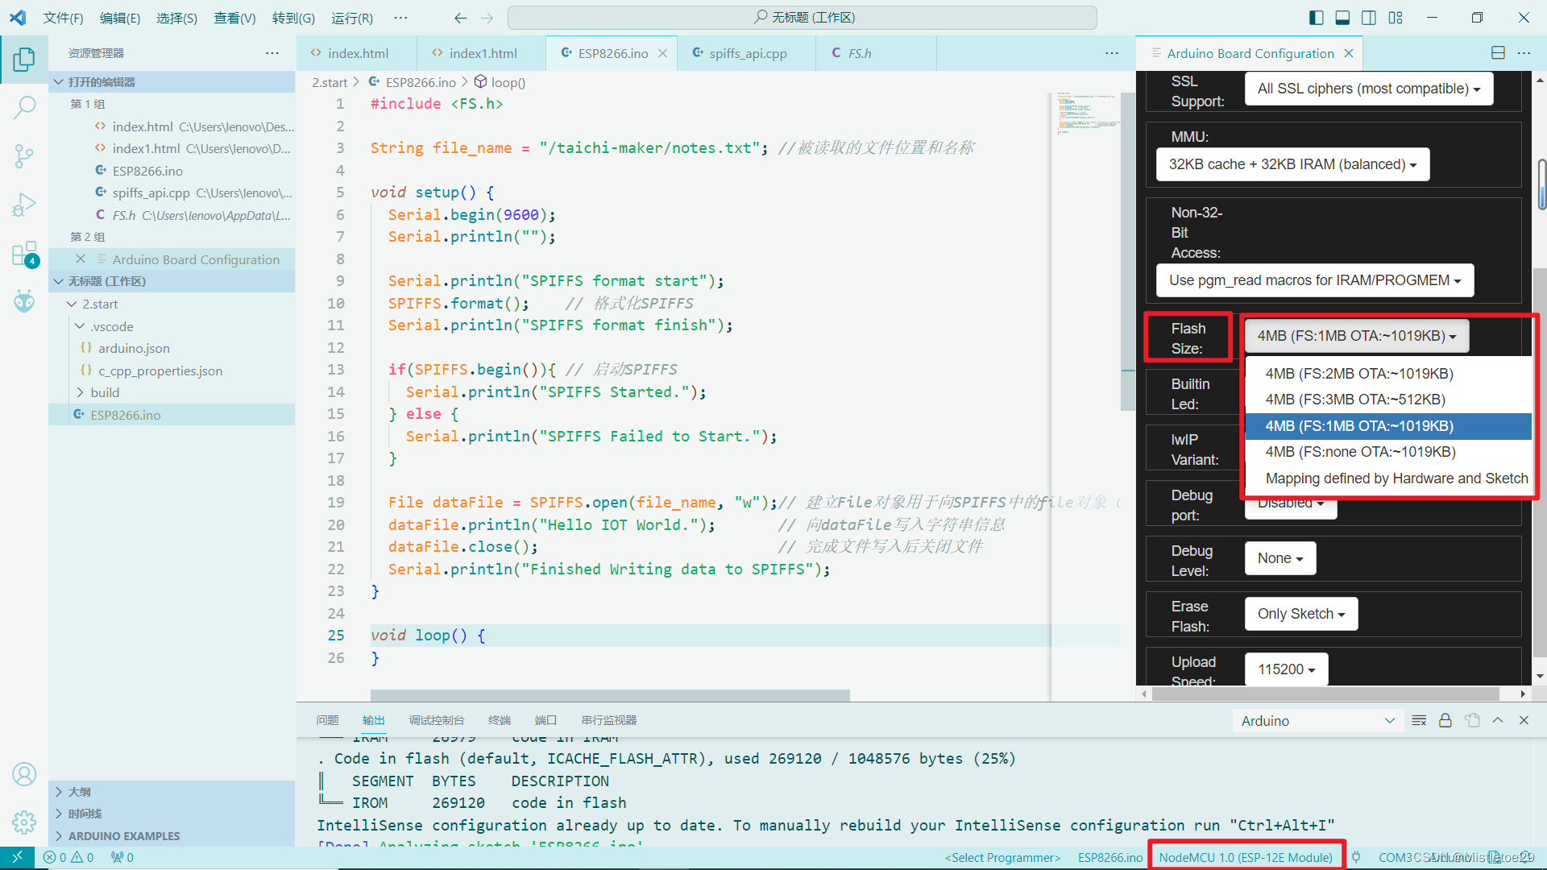Click the serial plug icon in the status bar
1547x870 pixels.
(x=1356, y=857)
